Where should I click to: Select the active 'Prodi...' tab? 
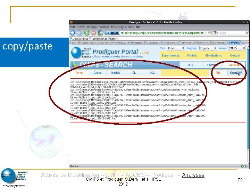point(235,43)
